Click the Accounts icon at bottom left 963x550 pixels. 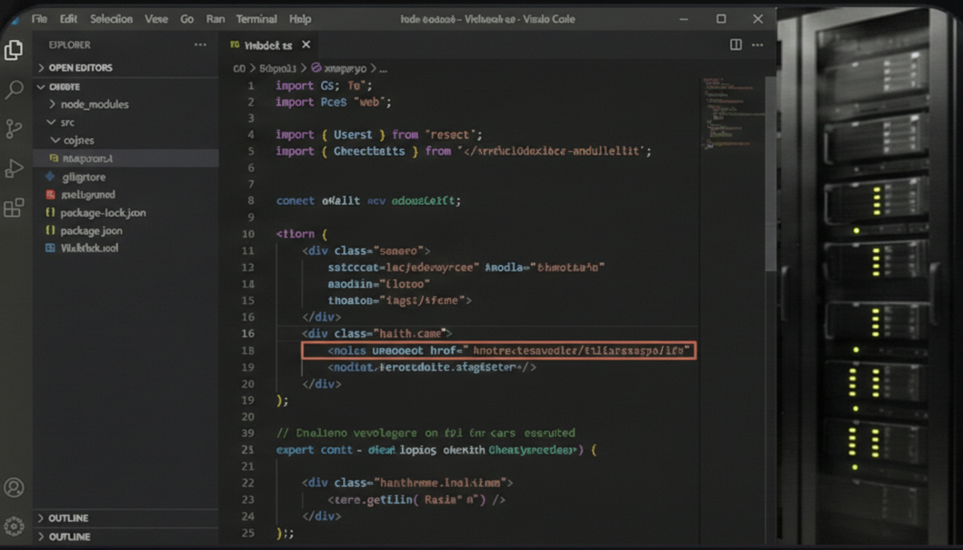[15, 487]
